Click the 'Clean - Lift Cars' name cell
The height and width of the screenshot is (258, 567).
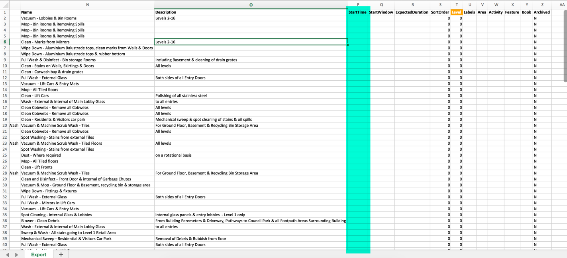tap(35, 95)
